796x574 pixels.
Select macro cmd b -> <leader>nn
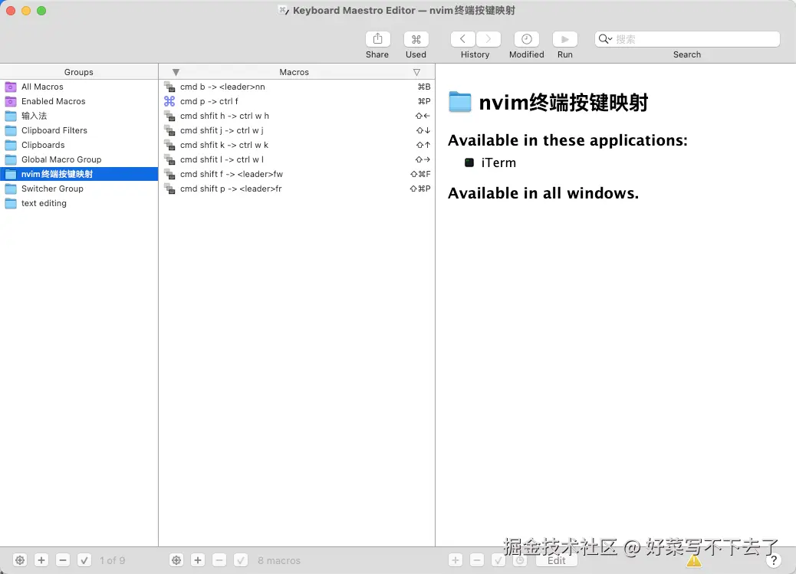point(297,87)
